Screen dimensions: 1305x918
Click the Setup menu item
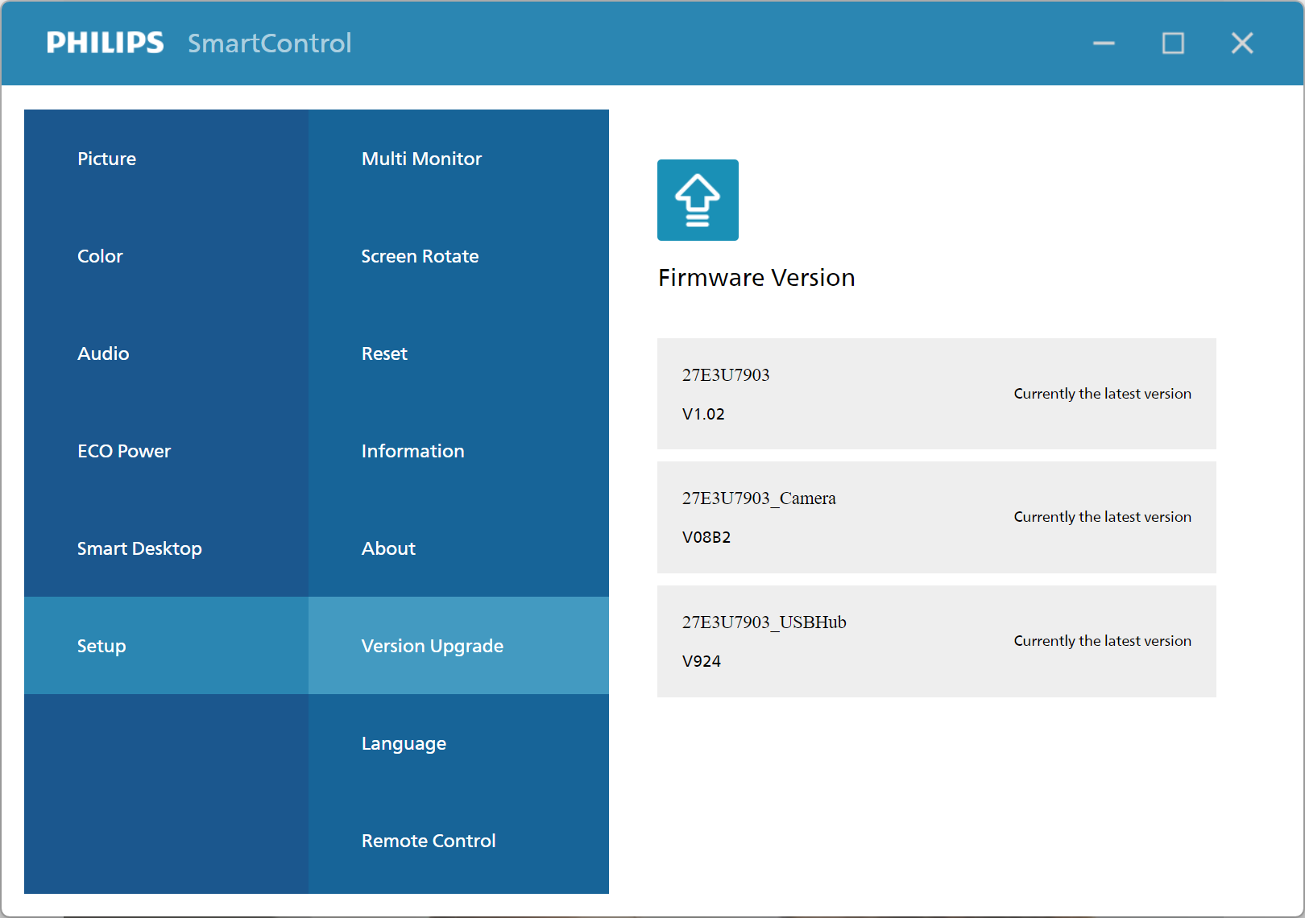point(101,646)
